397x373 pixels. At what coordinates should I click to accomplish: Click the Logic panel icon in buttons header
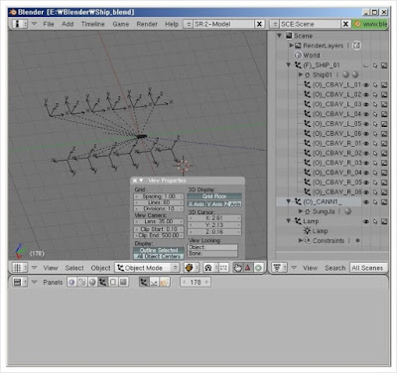tap(71, 282)
